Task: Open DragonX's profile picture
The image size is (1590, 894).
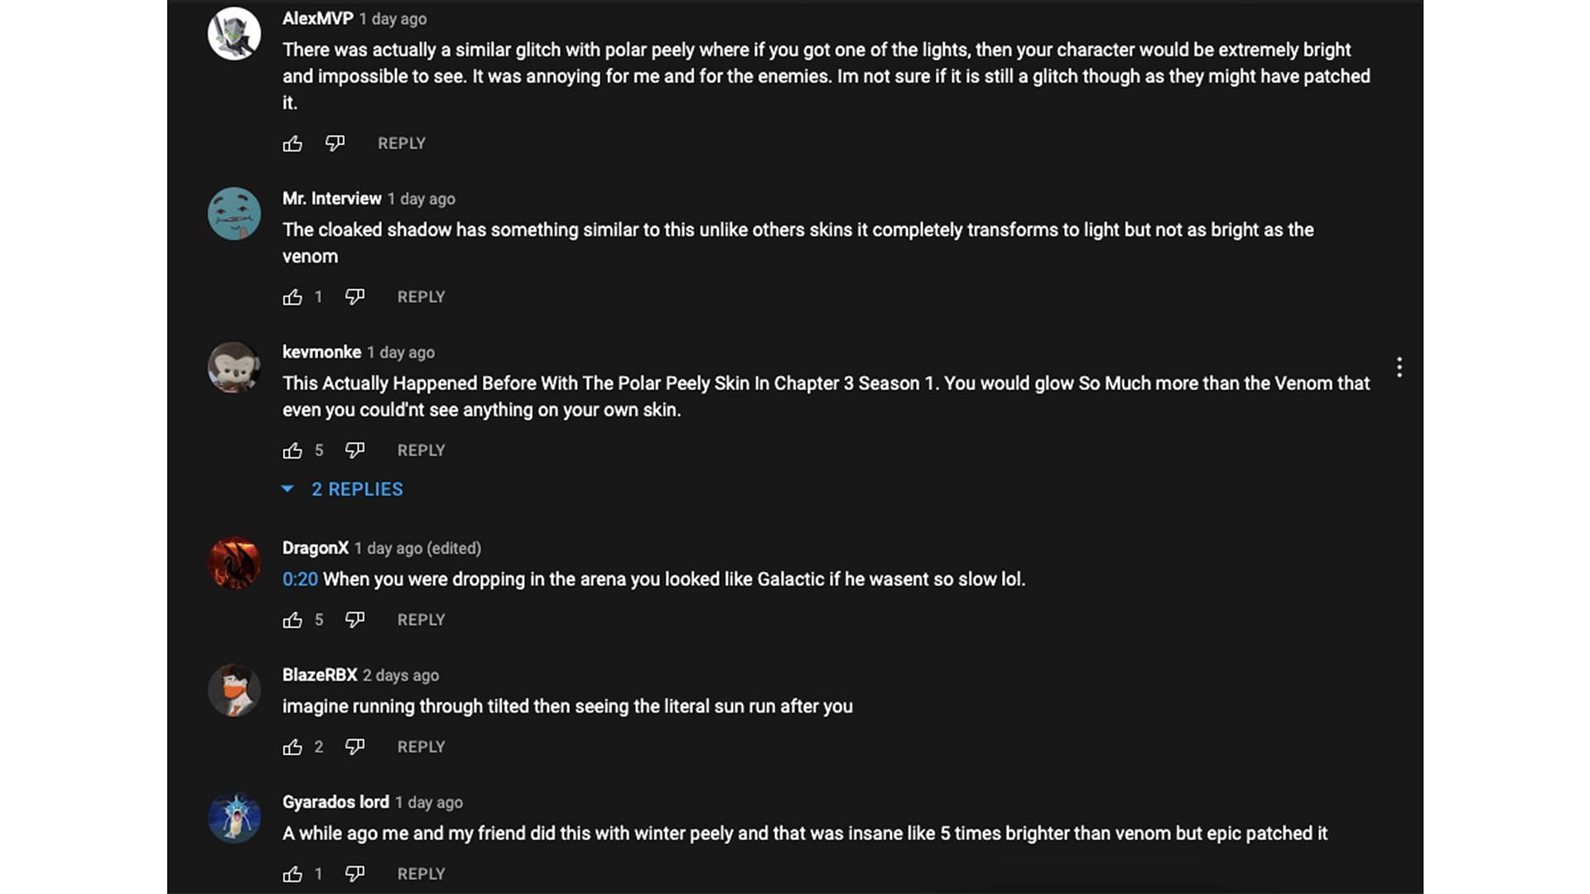Action: 234,563
